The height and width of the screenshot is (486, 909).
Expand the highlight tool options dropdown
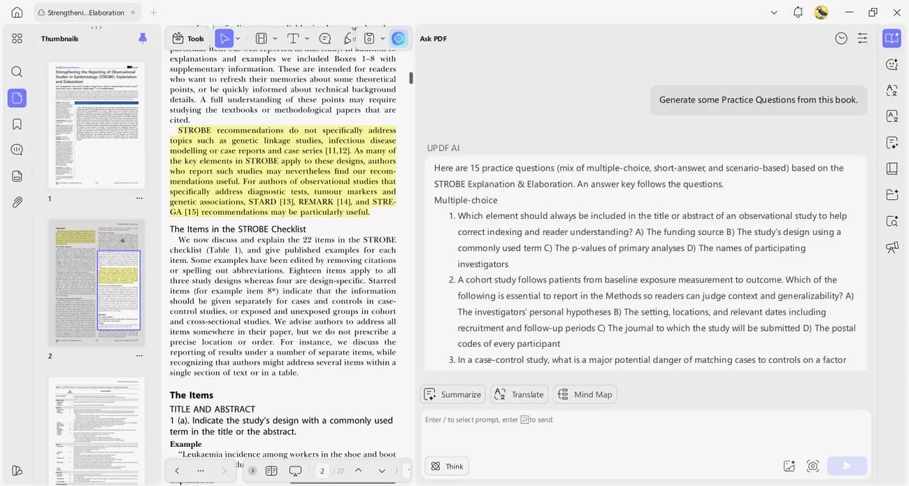point(273,38)
